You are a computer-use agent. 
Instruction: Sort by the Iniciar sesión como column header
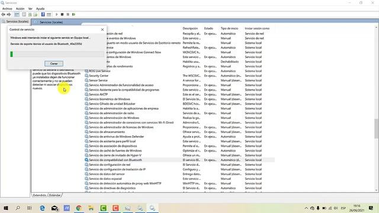[257, 28]
